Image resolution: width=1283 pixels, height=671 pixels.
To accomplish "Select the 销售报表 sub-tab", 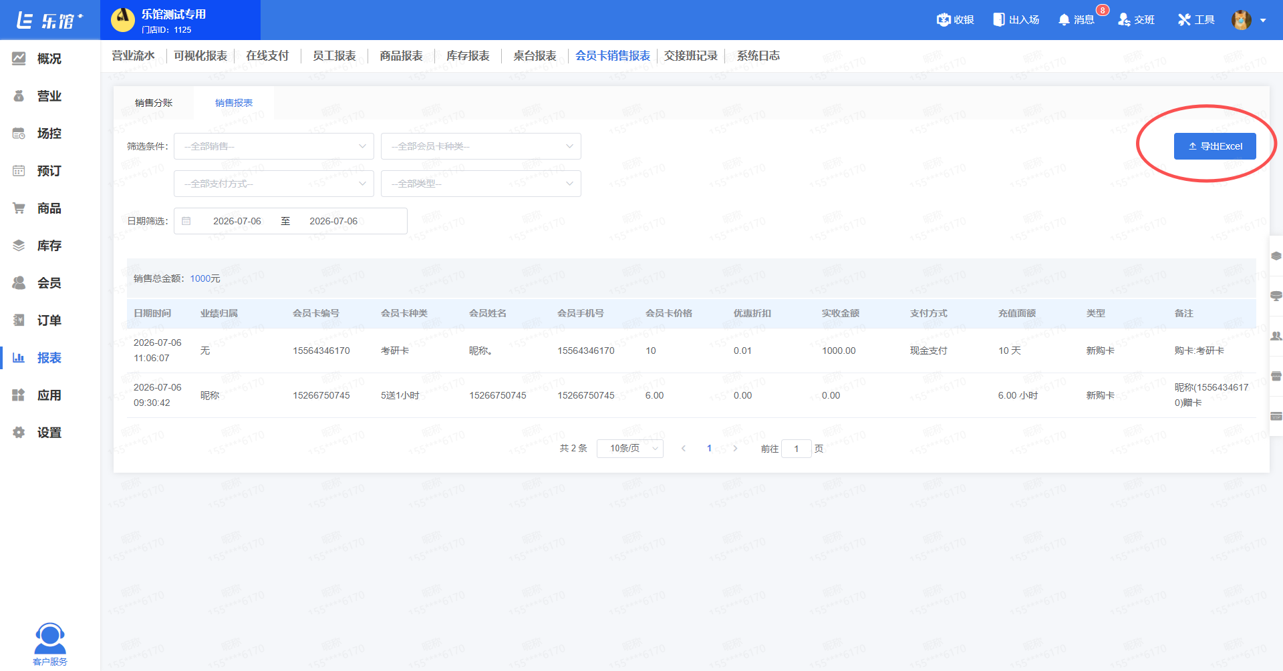I will coord(234,103).
